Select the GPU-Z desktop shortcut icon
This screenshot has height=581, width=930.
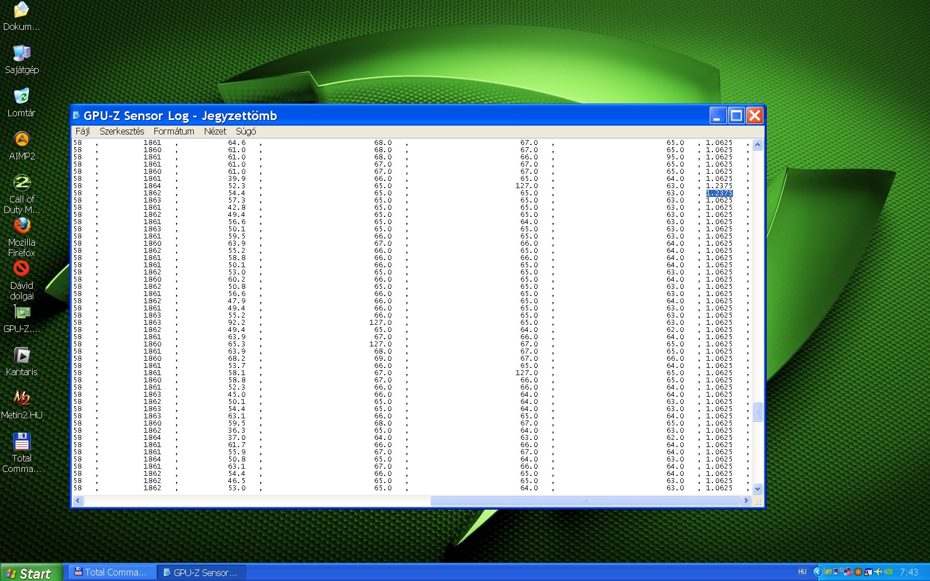(22, 319)
